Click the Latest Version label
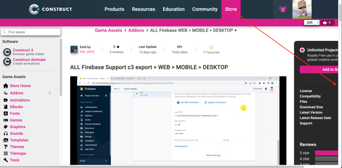This screenshot has width=342, height=168. tap(311, 113)
